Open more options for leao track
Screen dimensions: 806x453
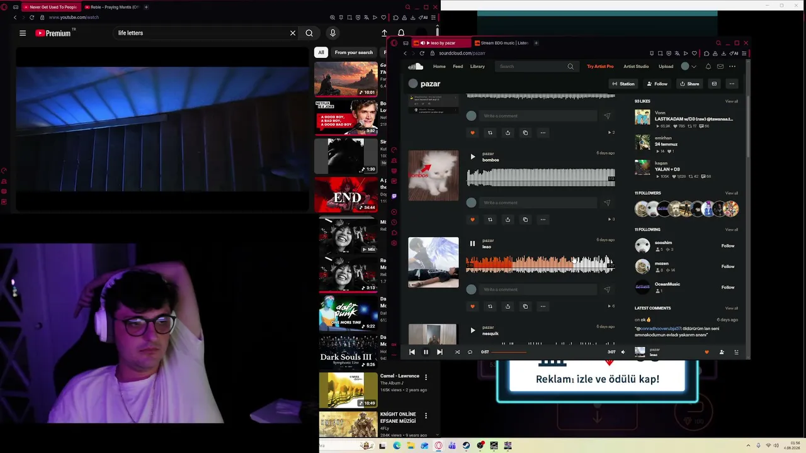pyautogui.click(x=543, y=306)
